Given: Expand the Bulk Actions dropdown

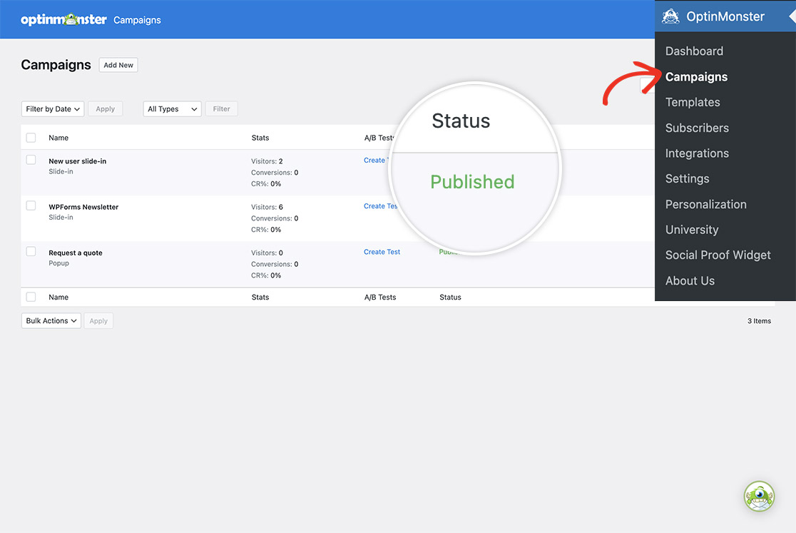Looking at the screenshot, I should [x=51, y=321].
